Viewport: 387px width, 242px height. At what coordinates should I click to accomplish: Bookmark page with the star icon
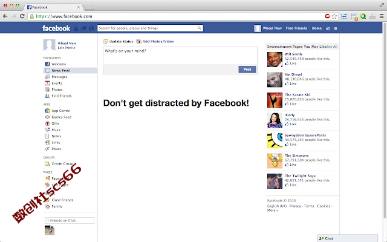[334, 16]
